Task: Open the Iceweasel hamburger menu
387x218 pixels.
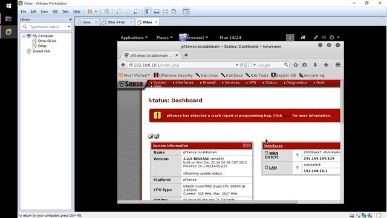Action: 338,65
